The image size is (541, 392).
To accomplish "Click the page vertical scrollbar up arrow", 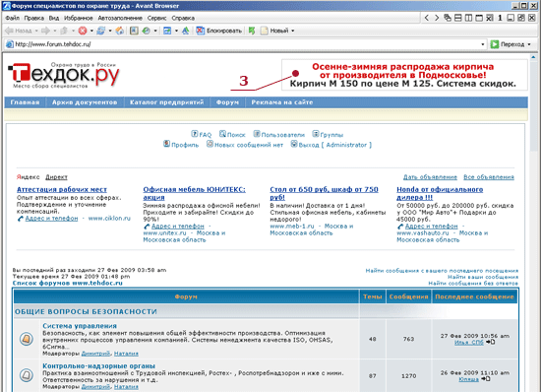I will point(533,57).
